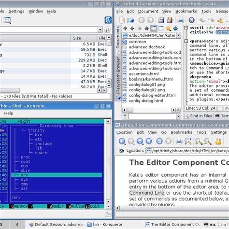Click Security padlock icon in Konqueror toolbar
The image size is (229, 229).
tap(218, 141)
